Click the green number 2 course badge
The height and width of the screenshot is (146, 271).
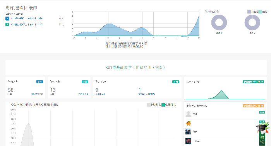click(x=7, y=24)
